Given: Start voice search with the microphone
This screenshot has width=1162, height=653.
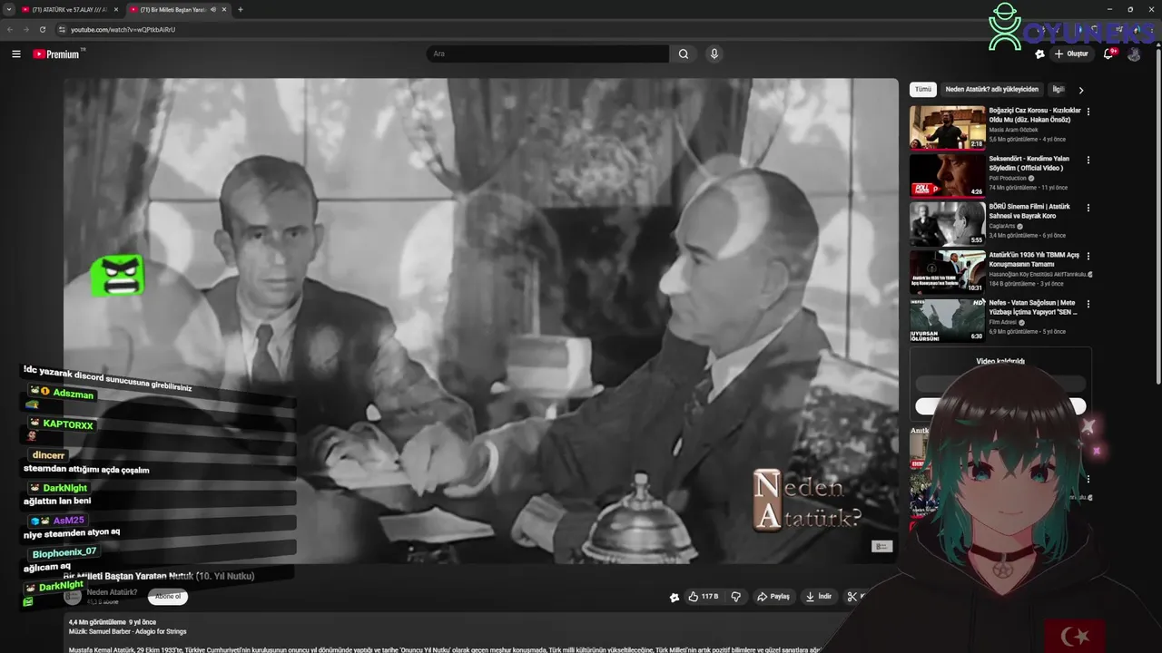Looking at the screenshot, I should pyautogui.click(x=714, y=54).
